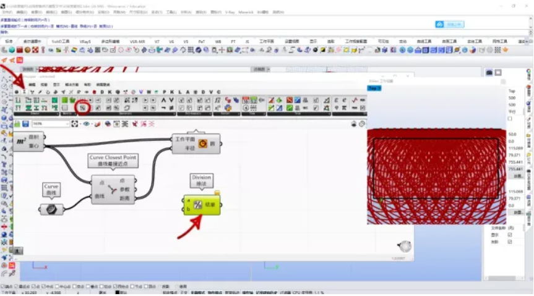This screenshot has width=534, height=296.
Task: Click the black layer color swatch in status bar
Action: tap(117, 292)
